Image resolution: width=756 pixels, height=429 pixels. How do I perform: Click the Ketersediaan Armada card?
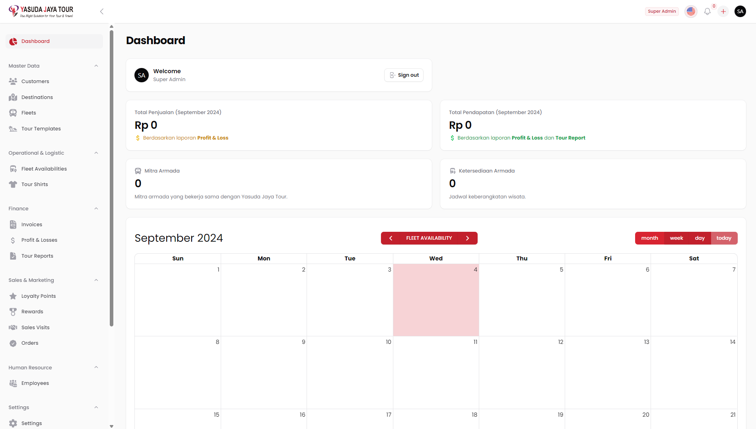(593, 184)
